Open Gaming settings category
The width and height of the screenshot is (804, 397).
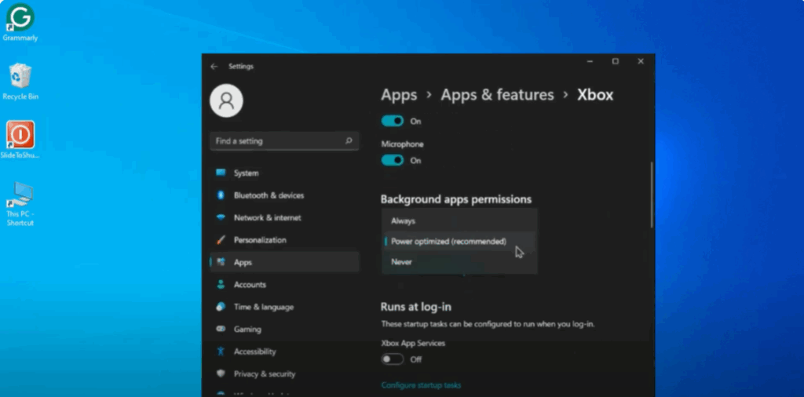[284, 329]
